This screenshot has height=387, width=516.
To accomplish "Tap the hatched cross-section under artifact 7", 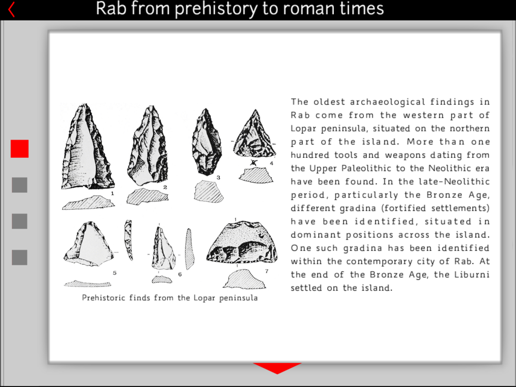I will click(240, 279).
